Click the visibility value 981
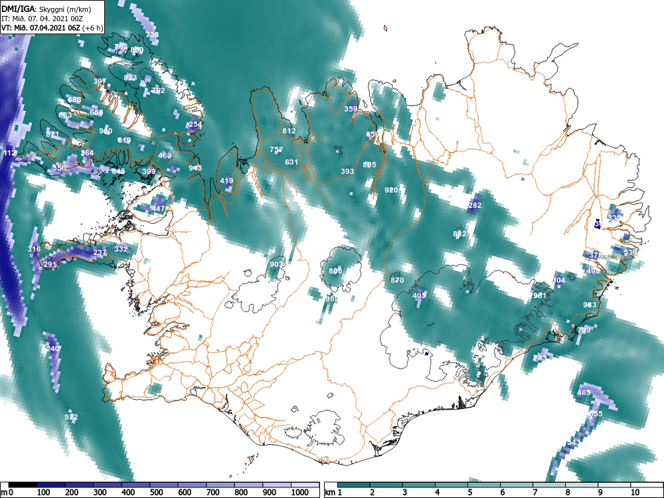Image resolution: width=664 pixels, height=498 pixels. [x=540, y=295]
